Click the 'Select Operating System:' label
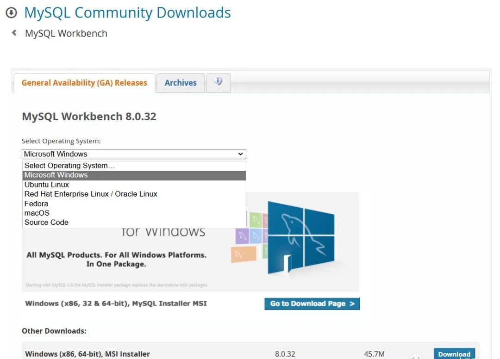The image size is (500, 359). click(61, 141)
